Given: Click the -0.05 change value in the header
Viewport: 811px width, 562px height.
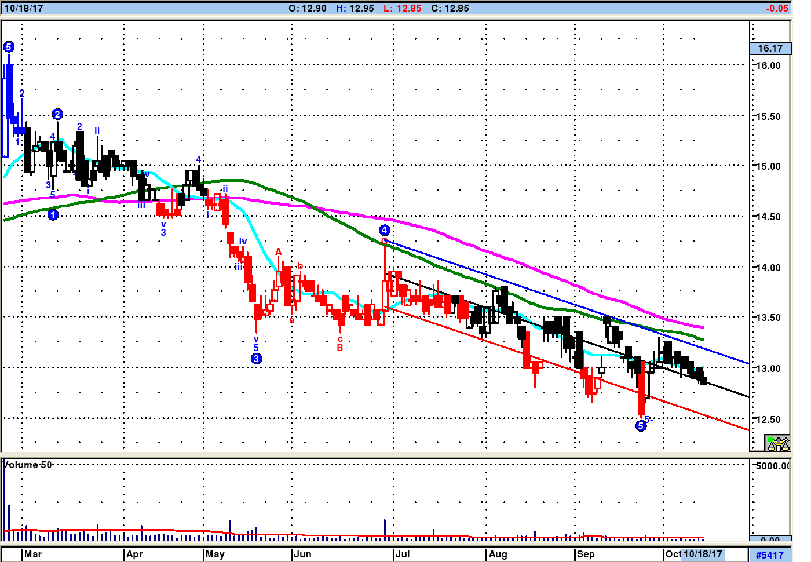Looking at the screenshot, I should (x=777, y=8).
